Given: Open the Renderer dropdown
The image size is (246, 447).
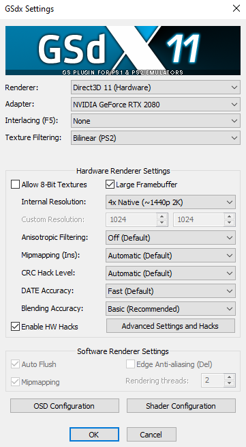Looking at the screenshot, I should pyautogui.click(x=155, y=87).
